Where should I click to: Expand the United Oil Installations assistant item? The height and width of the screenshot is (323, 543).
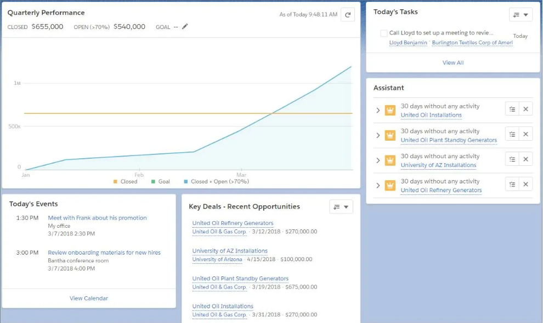point(378,110)
